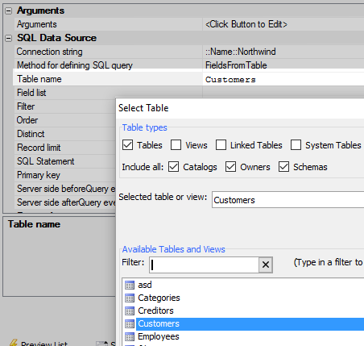Enable the Linked Tables checkbox

coord(221,145)
